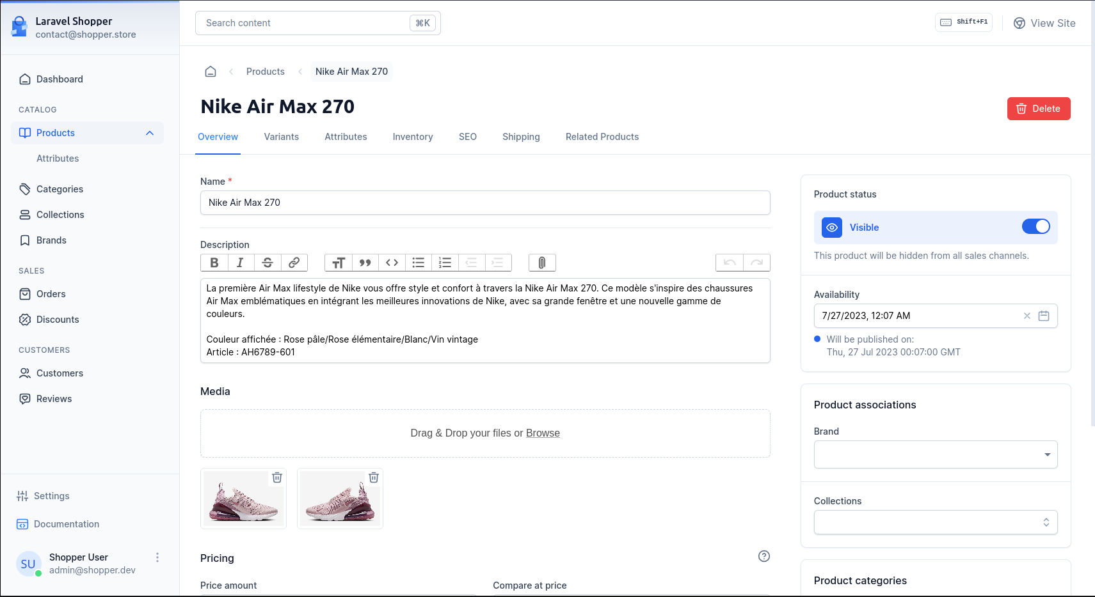Insert a link using the link icon
Image resolution: width=1095 pixels, height=597 pixels.
tap(294, 263)
